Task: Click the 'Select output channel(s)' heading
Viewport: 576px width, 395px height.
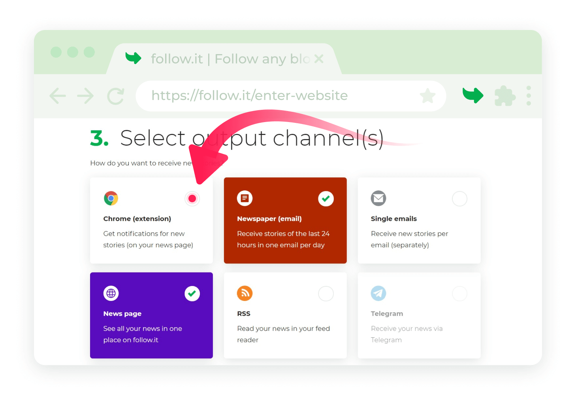Action: 252,138
